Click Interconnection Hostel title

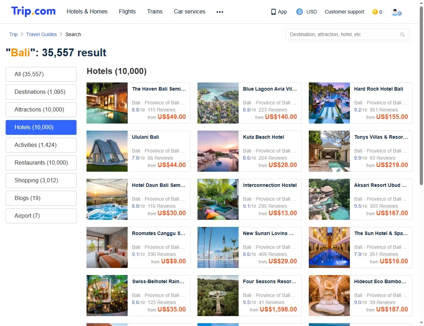click(269, 185)
